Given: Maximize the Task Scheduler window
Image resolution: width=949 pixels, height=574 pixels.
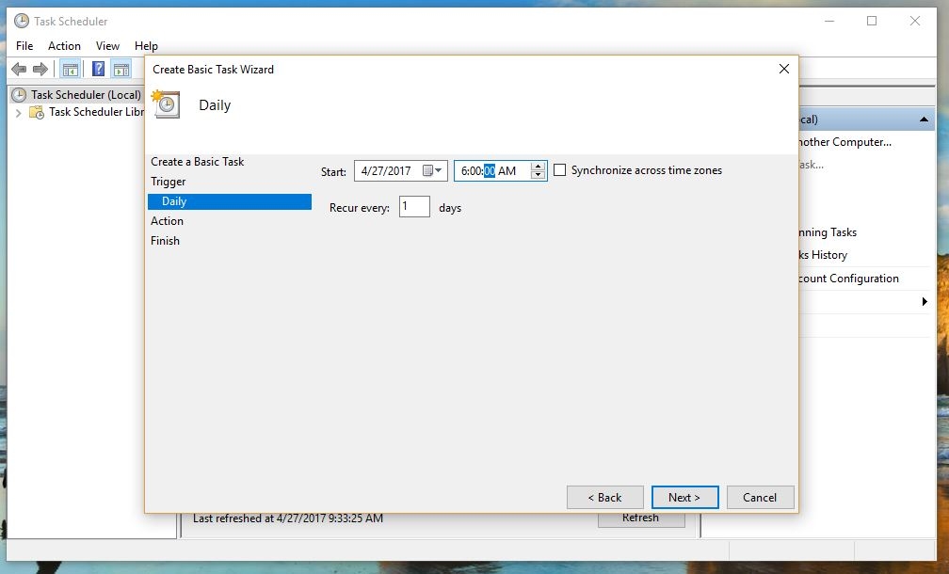Looking at the screenshot, I should (872, 21).
